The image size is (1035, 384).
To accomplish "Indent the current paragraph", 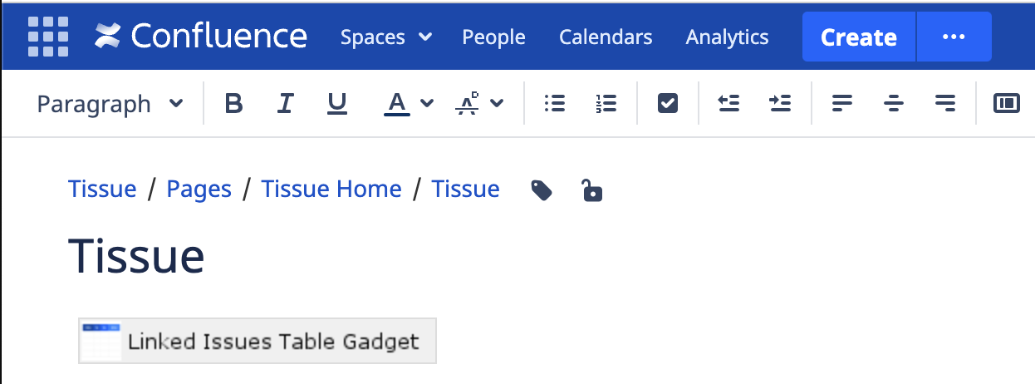I will [780, 103].
